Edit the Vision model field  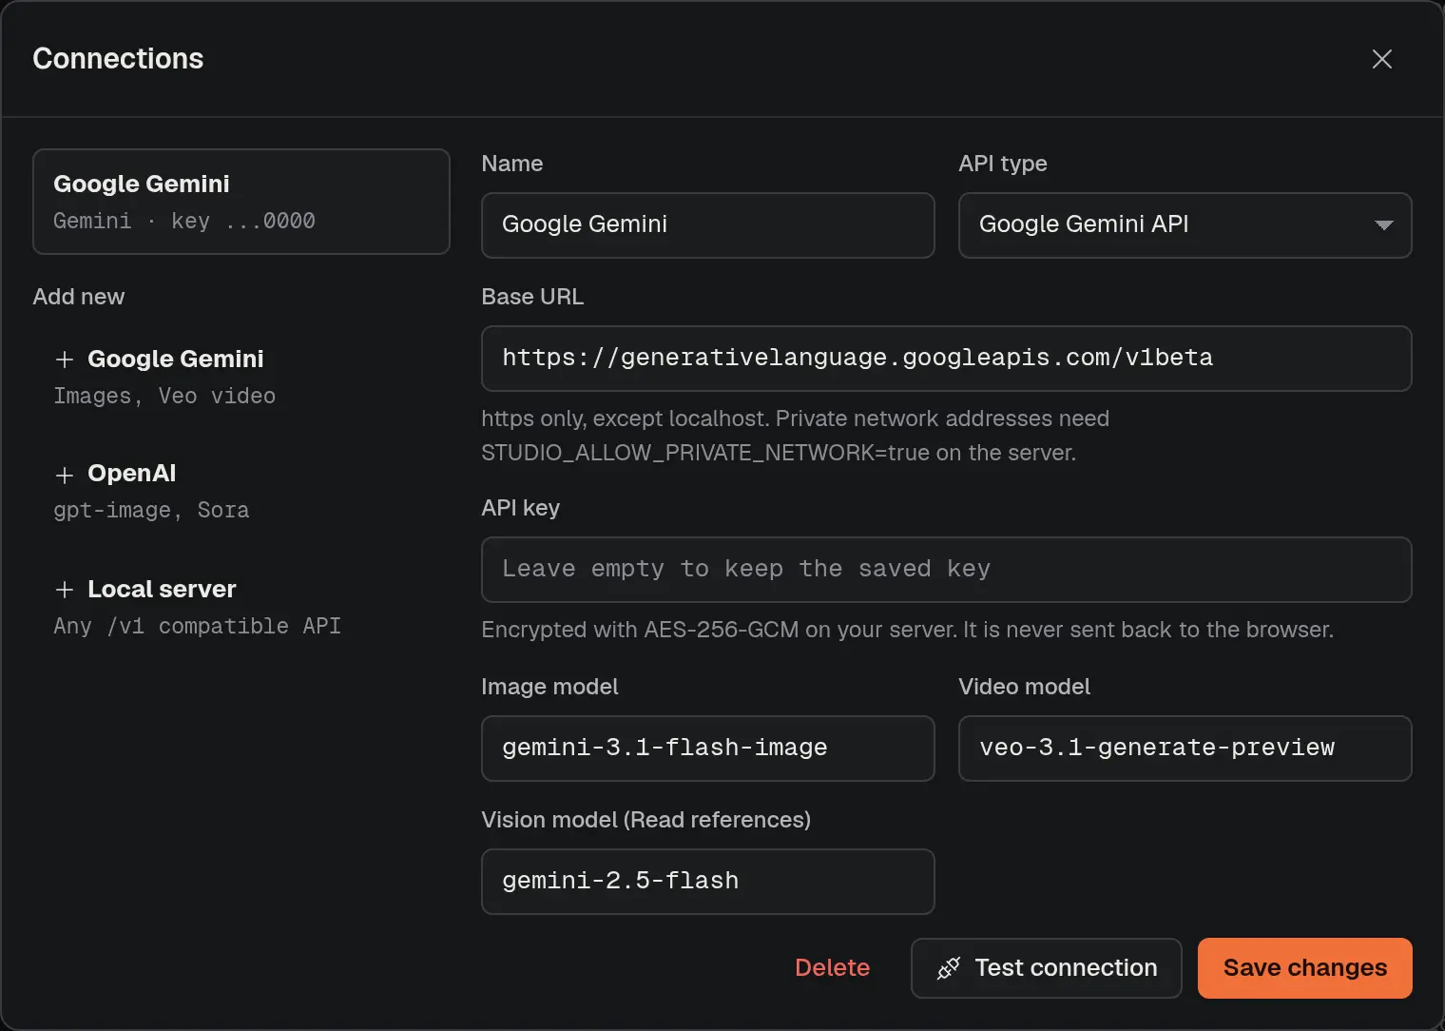[708, 882]
